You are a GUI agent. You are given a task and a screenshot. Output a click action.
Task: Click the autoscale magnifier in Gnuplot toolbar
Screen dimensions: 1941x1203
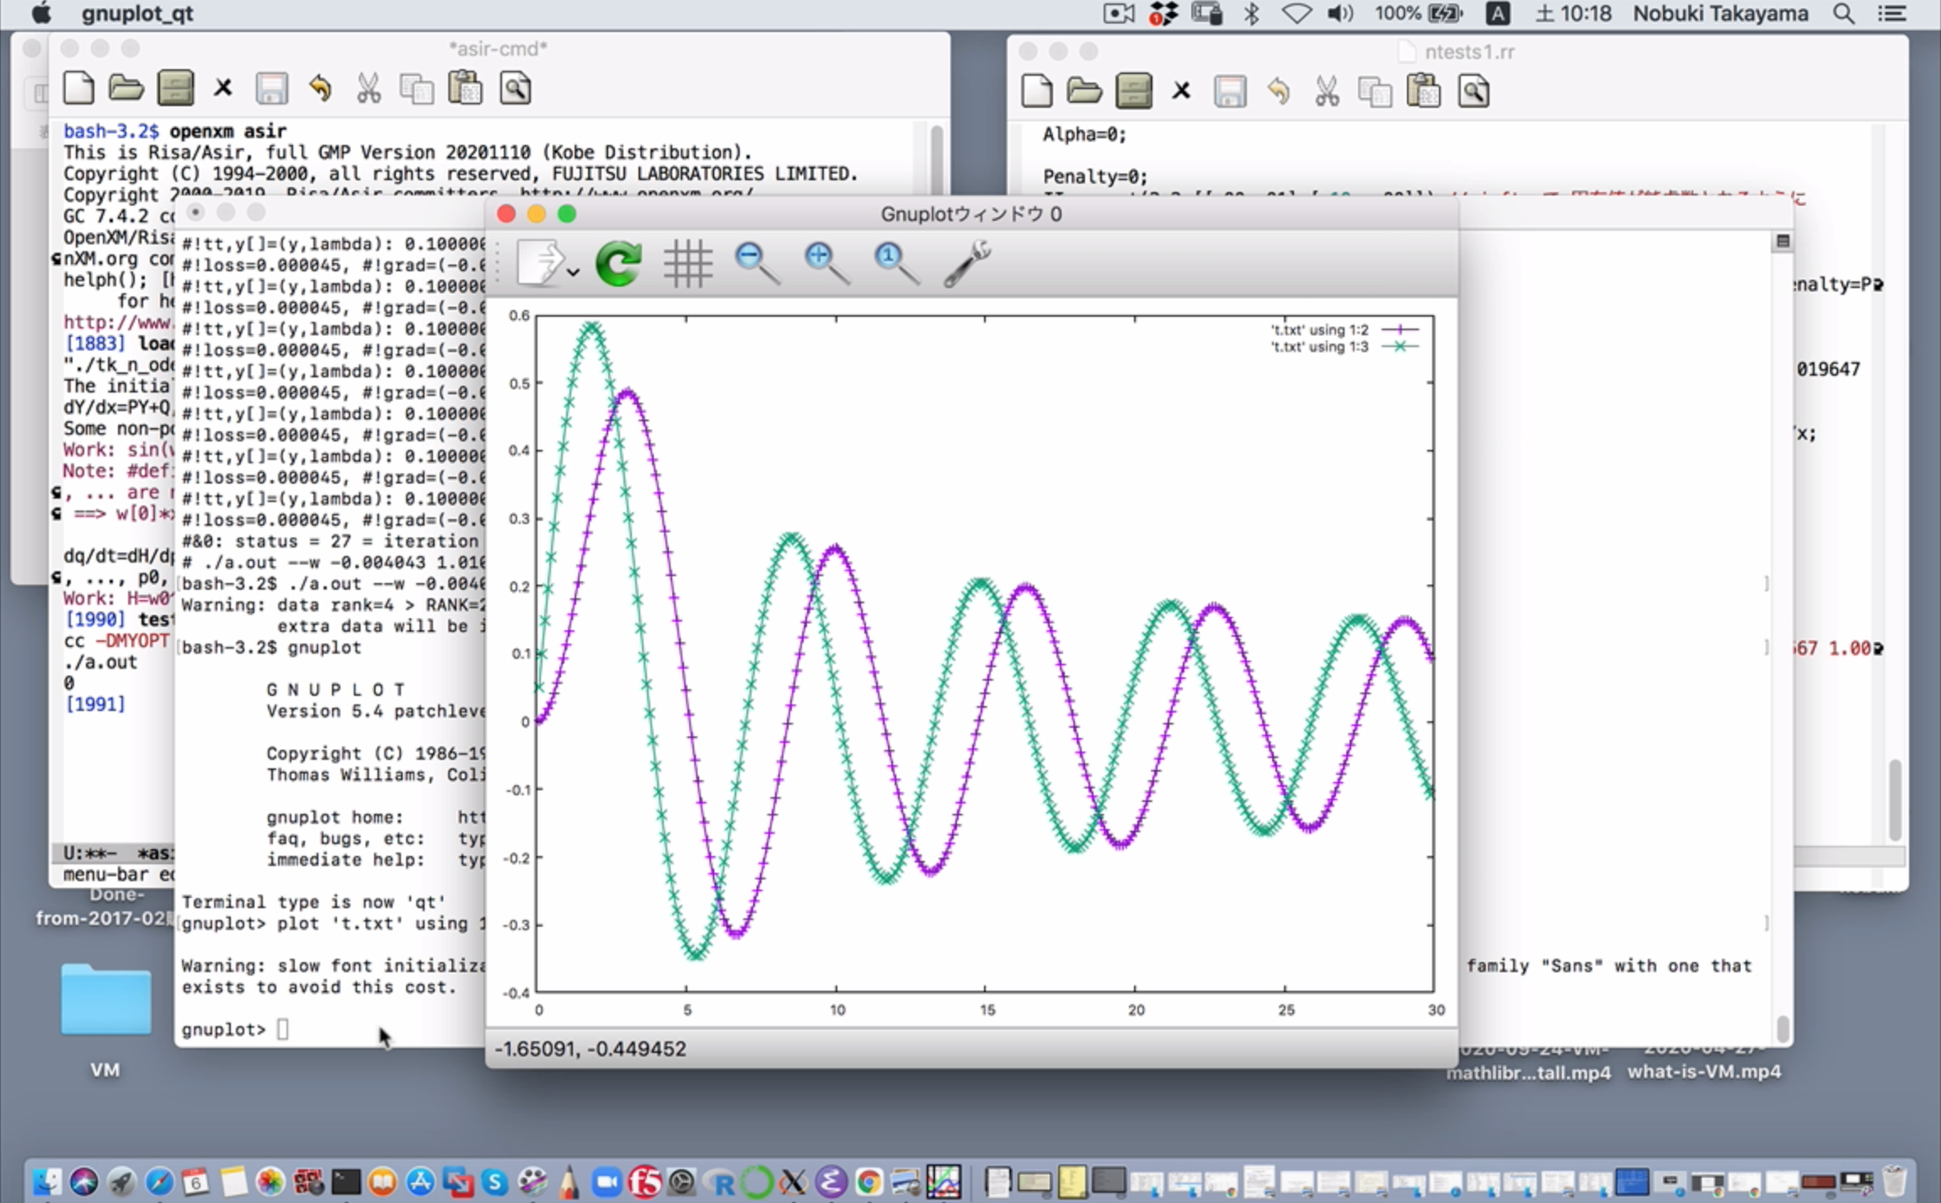point(895,263)
